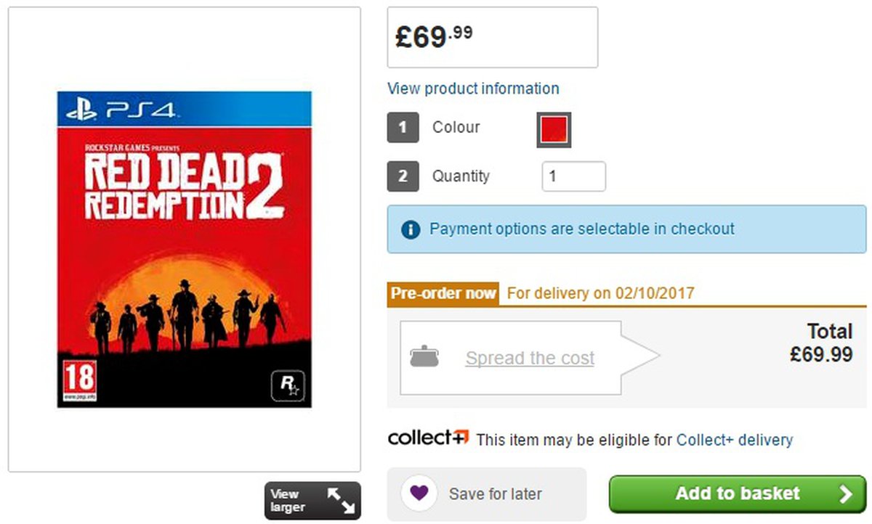Screen dimensions: 872x524
Task: Click the blue info icon in payment banner
Action: (411, 229)
